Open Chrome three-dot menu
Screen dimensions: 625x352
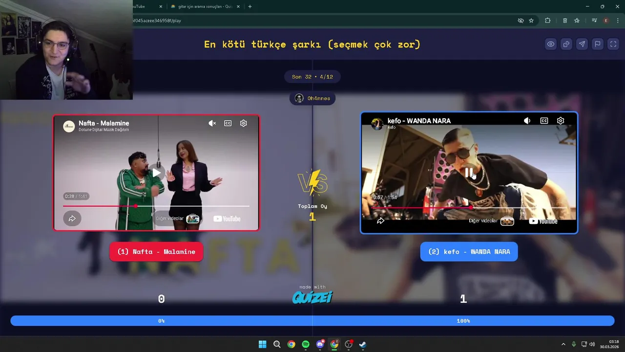click(618, 21)
